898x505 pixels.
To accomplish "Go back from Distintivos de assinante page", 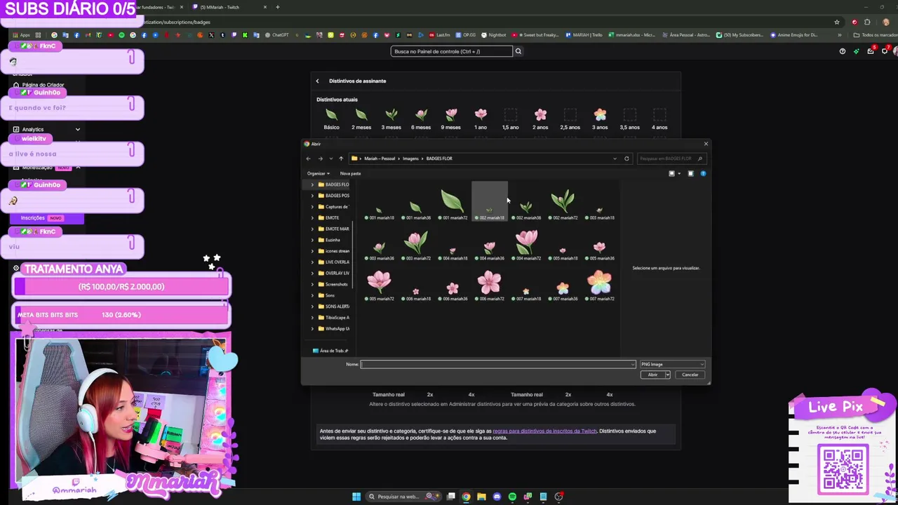I will pyautogui.click(x=317, y=81).
